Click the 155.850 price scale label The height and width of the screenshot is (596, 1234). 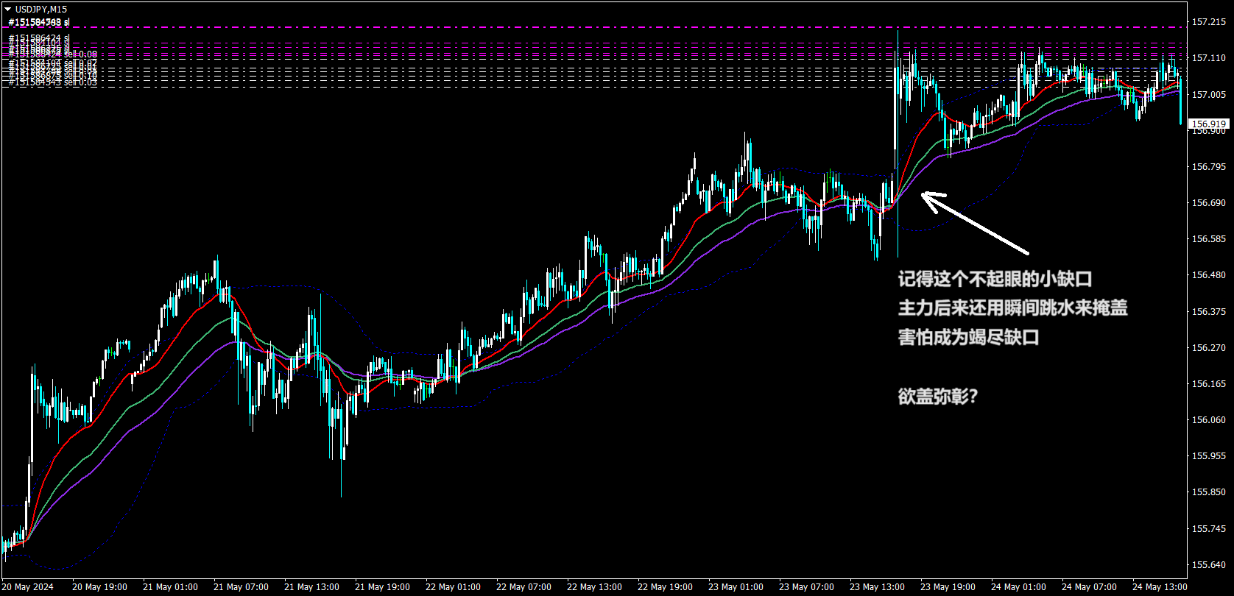[x=1207, y=492]
